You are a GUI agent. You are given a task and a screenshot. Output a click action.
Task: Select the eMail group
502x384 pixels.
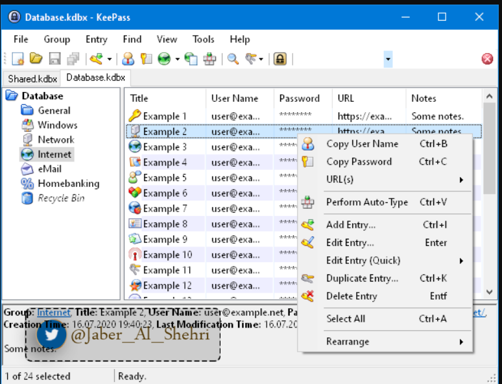pyautogui.click(x=50, y=169)
